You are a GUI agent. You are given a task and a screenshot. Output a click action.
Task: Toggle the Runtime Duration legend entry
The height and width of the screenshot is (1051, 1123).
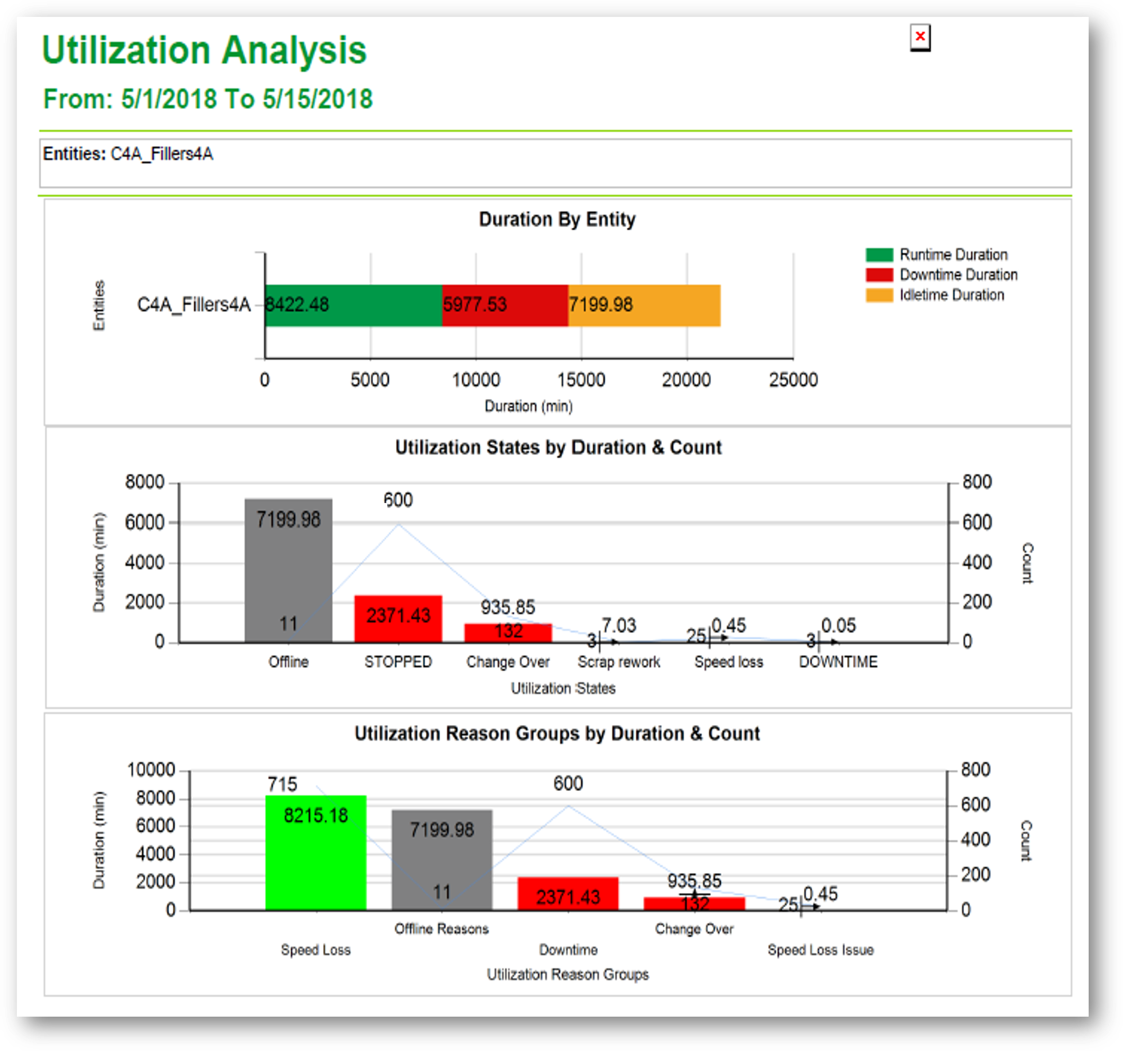[x=954, y=254]
